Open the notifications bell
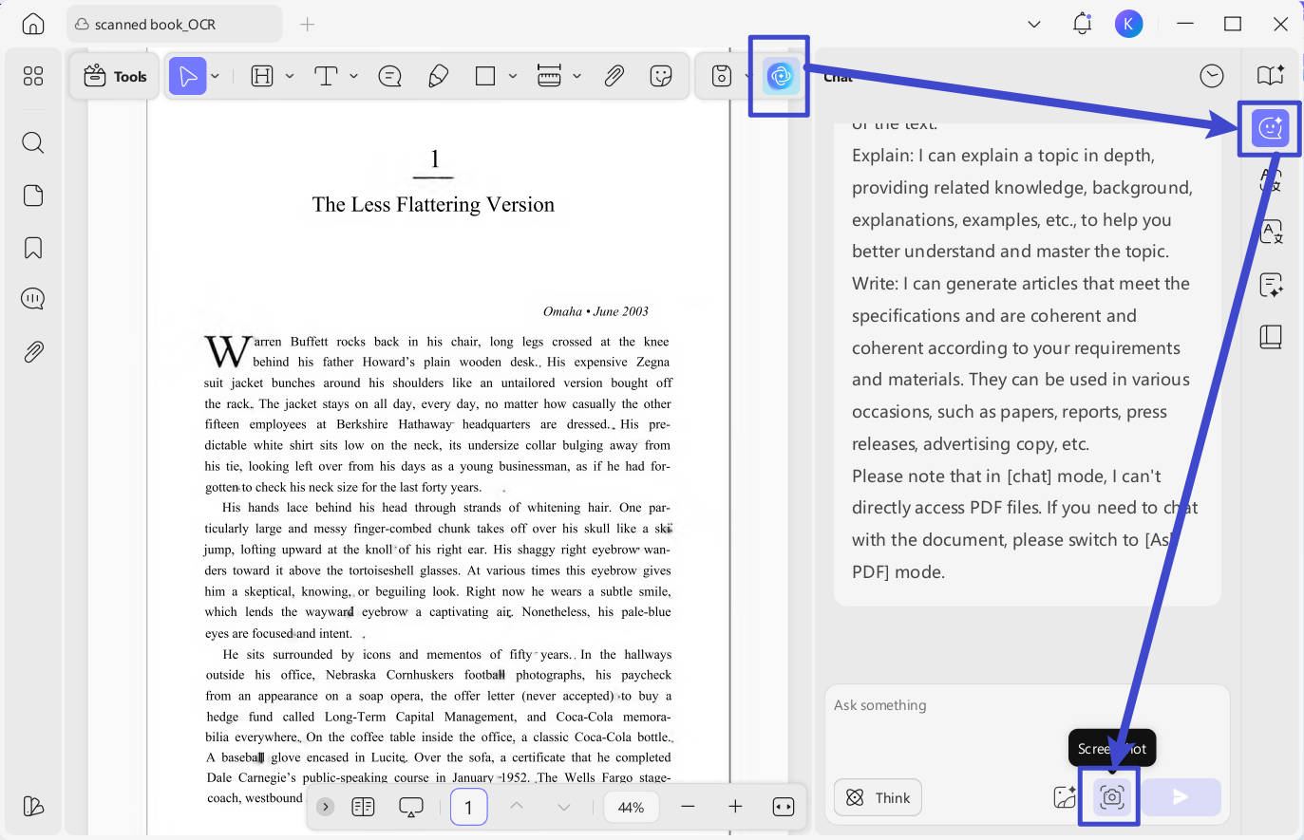This screenshot has height=840, width=1304. coord(1082,24)
